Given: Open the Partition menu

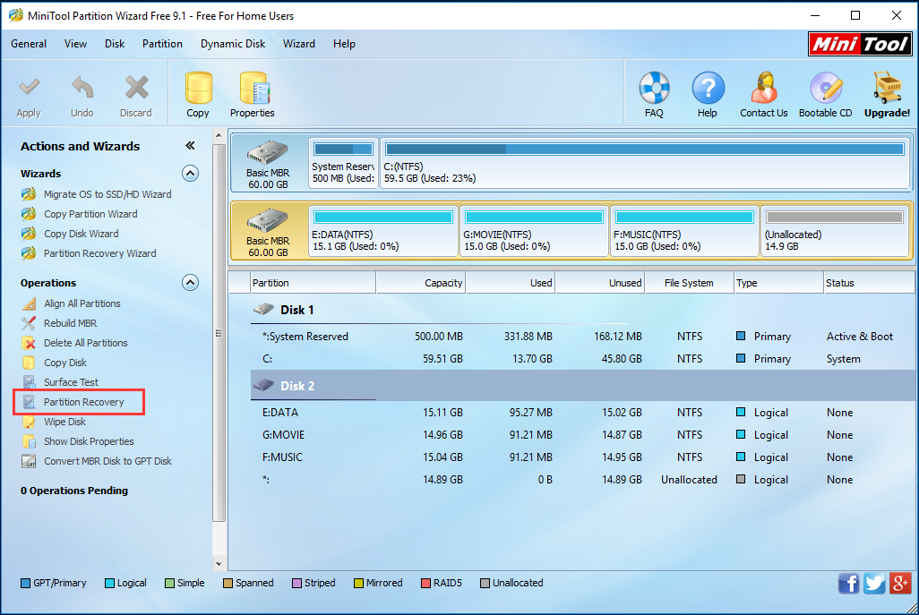Looking at the screenshot, I should click(x=162, y=44).
